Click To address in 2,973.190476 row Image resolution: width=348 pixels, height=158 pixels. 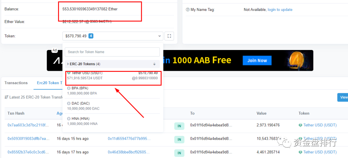click(x=211, y=125)
